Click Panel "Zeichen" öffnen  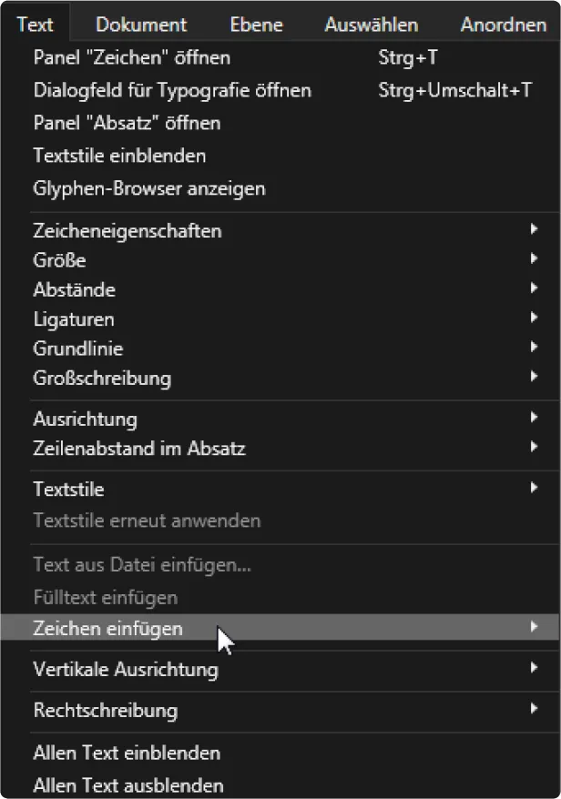[x=132, y=58]
